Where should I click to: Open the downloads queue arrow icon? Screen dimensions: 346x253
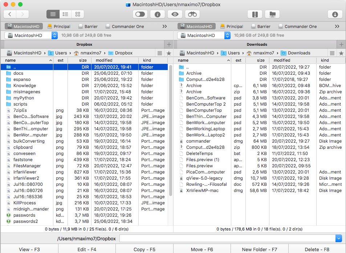[335, 14]
